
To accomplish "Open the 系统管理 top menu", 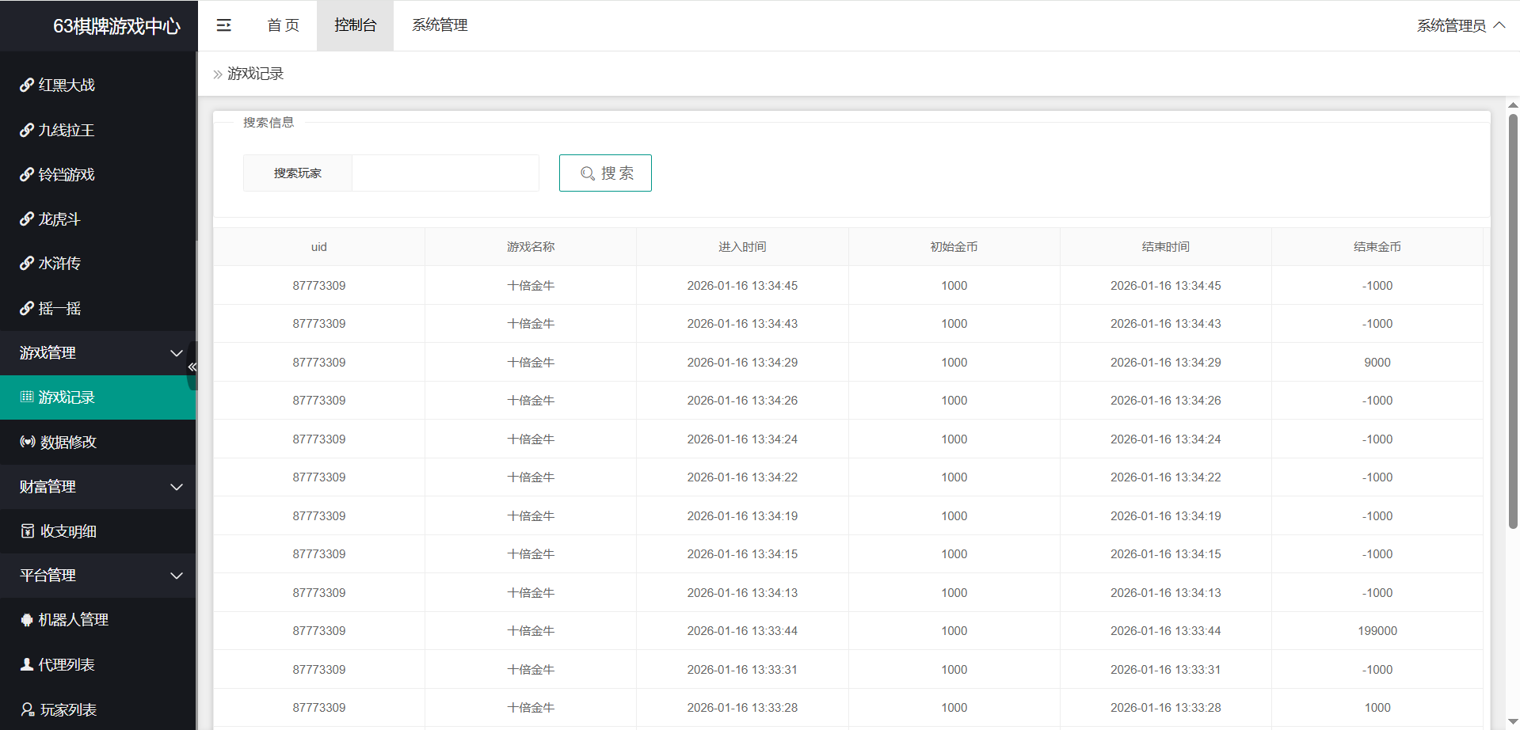I will (x=440, y=25).
